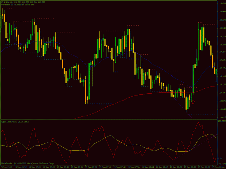Select the 110.255 price level label

coord(222,52)
